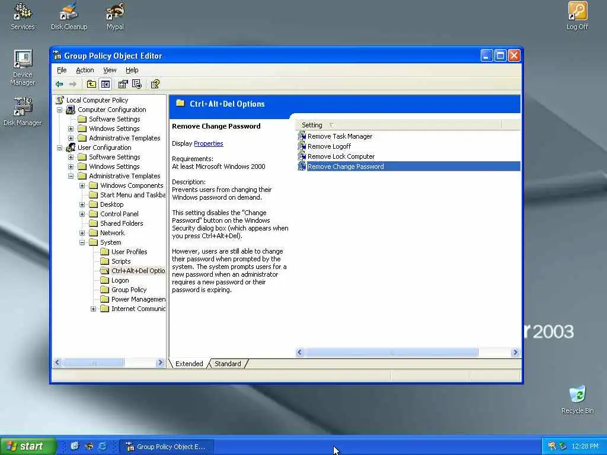Open the Services desktop shortcut
Viewport: 607px width, 455px height.
pyautogui.click(x=23, y=16)
